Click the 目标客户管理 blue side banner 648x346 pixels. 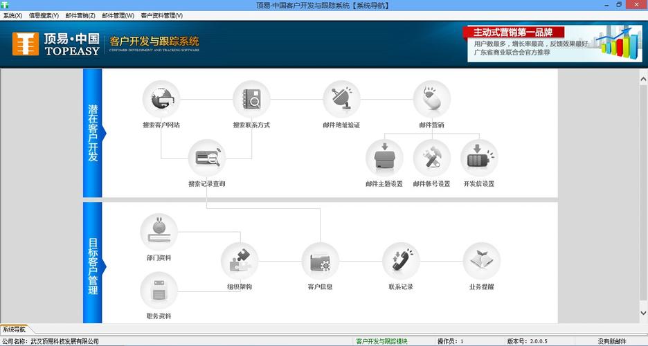click(93, 262)
